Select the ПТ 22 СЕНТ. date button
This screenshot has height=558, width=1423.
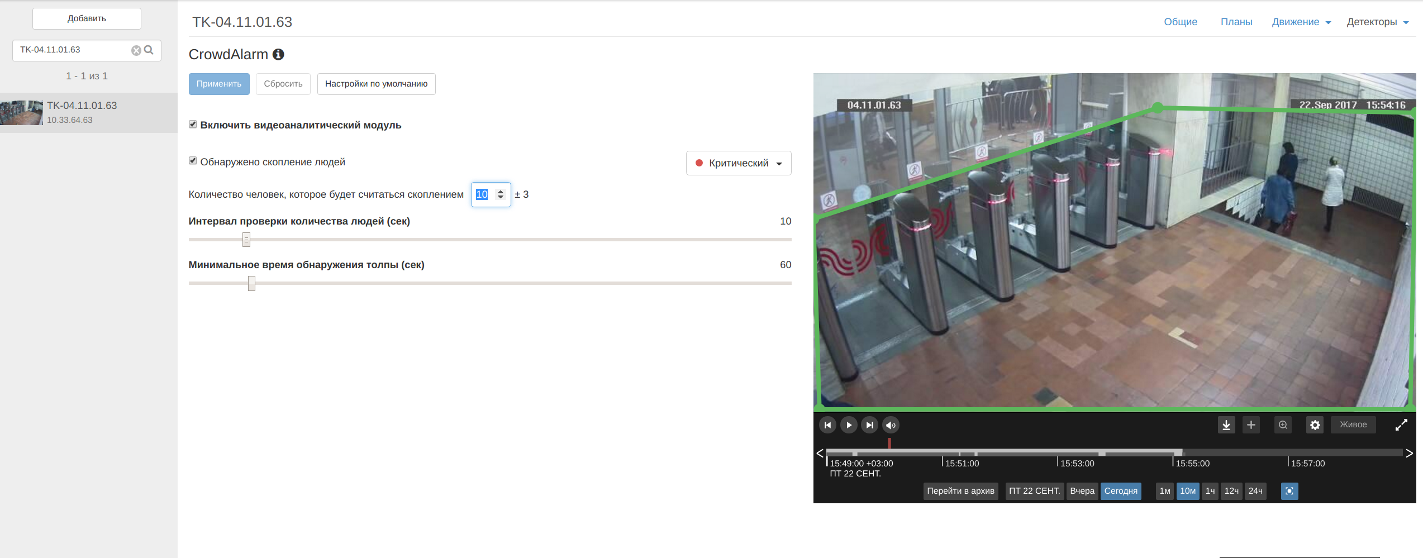1034,491
